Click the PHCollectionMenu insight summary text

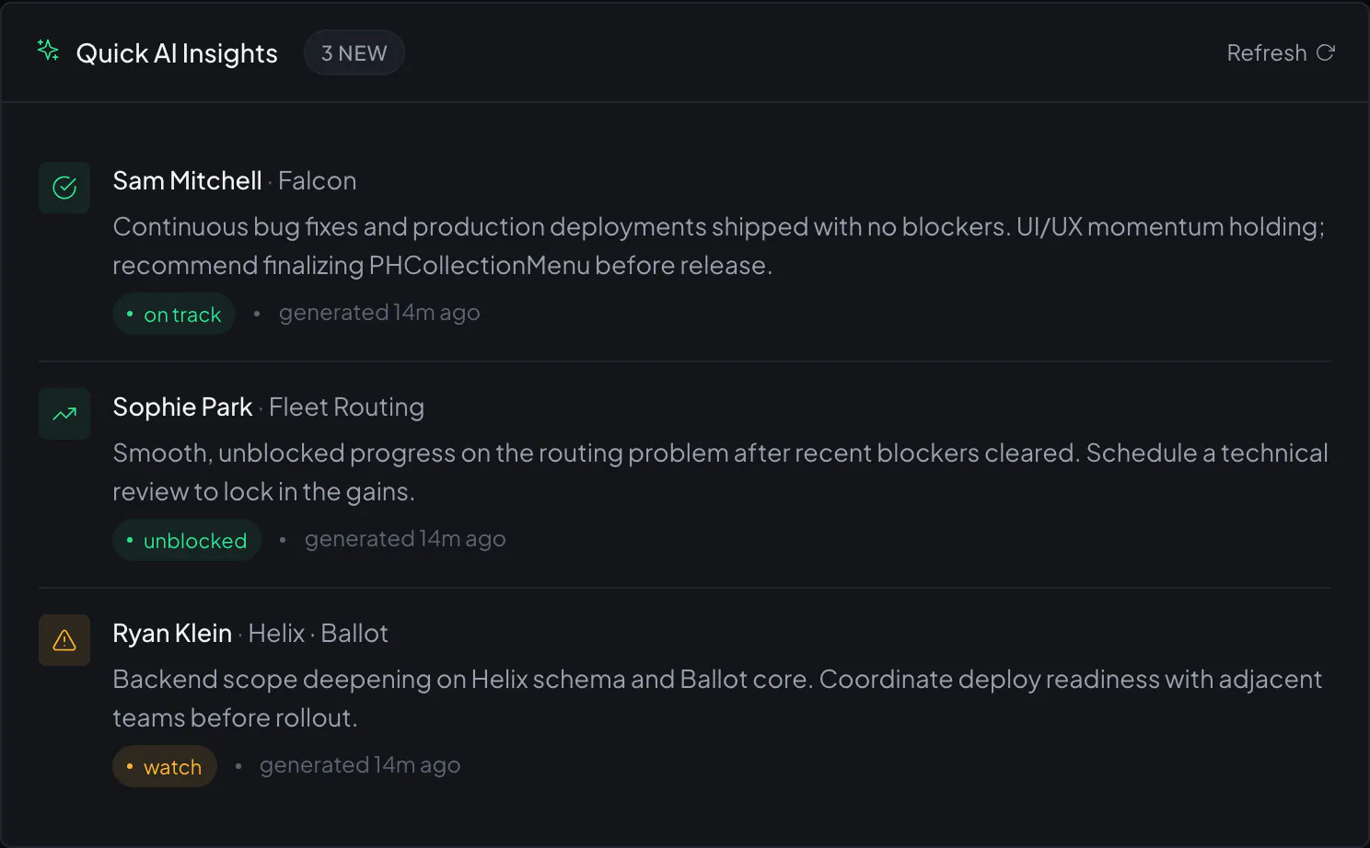(x=719, y=246)
